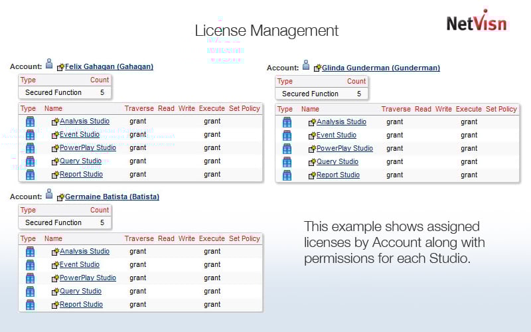Select PowerPlay Studio under Felix Gahagan
Viewport: 531px width, 332px height.
pyautogui.click(x=88, y=148)
